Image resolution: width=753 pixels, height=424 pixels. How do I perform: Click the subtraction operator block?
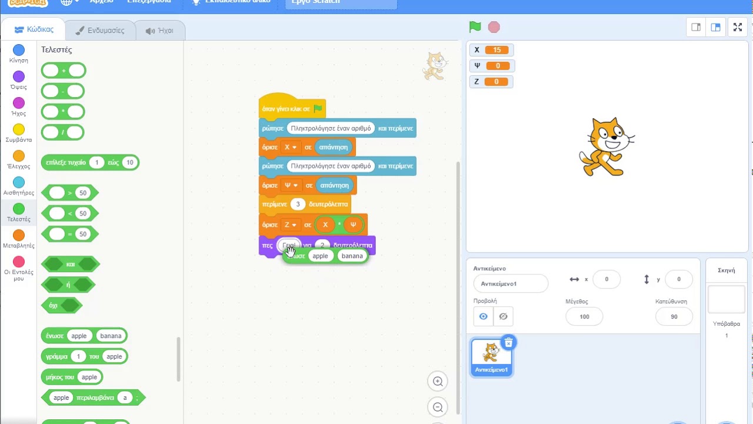point(63,91)
